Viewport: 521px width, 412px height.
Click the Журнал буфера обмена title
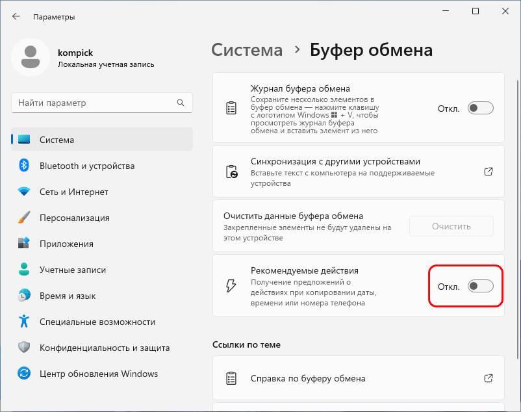[300, 89]
